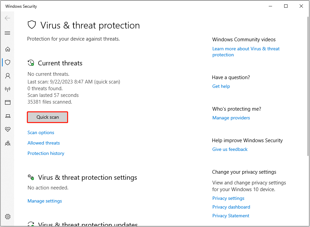Open the Home section in the sidebar
The width and height of the screenshot is (310, 227).
[x=8, y=49]
